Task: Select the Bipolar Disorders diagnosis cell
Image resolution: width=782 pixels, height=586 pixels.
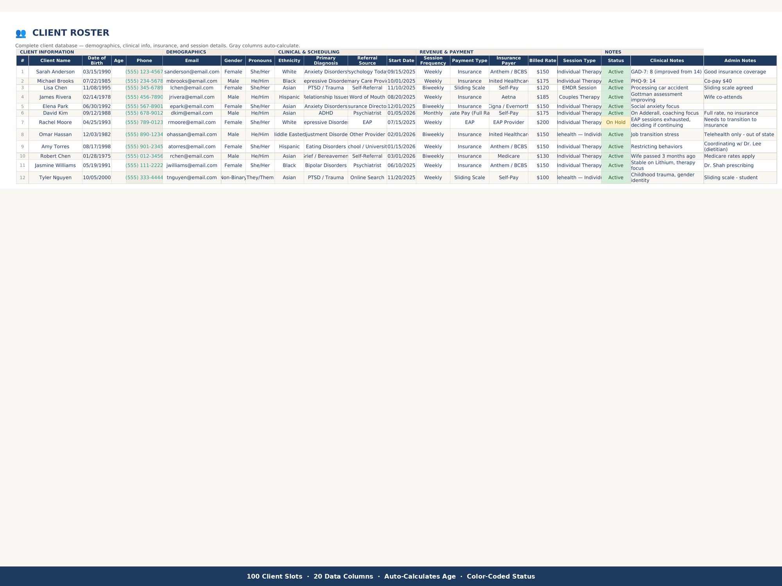Action: (x=326, y=166)
